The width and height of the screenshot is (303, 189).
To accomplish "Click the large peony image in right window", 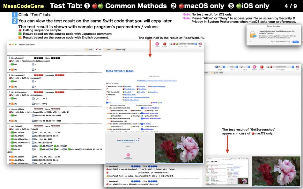I will [276, 171].
